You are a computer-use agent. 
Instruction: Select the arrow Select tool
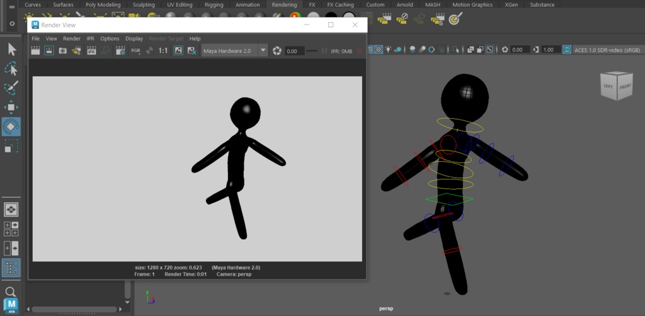tap(11, 49)
